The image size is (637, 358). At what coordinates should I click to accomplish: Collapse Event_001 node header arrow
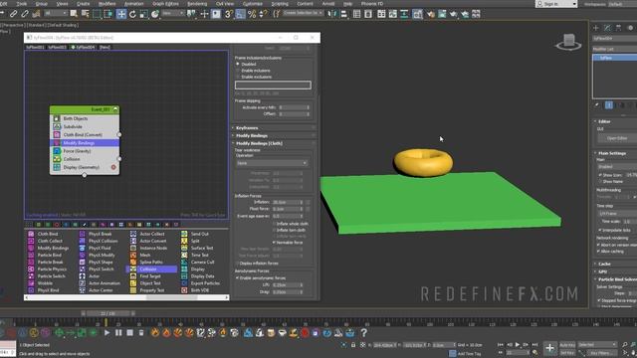pos(115,109)
